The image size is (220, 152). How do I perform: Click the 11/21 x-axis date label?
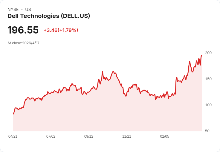click(x=127, y=136)
